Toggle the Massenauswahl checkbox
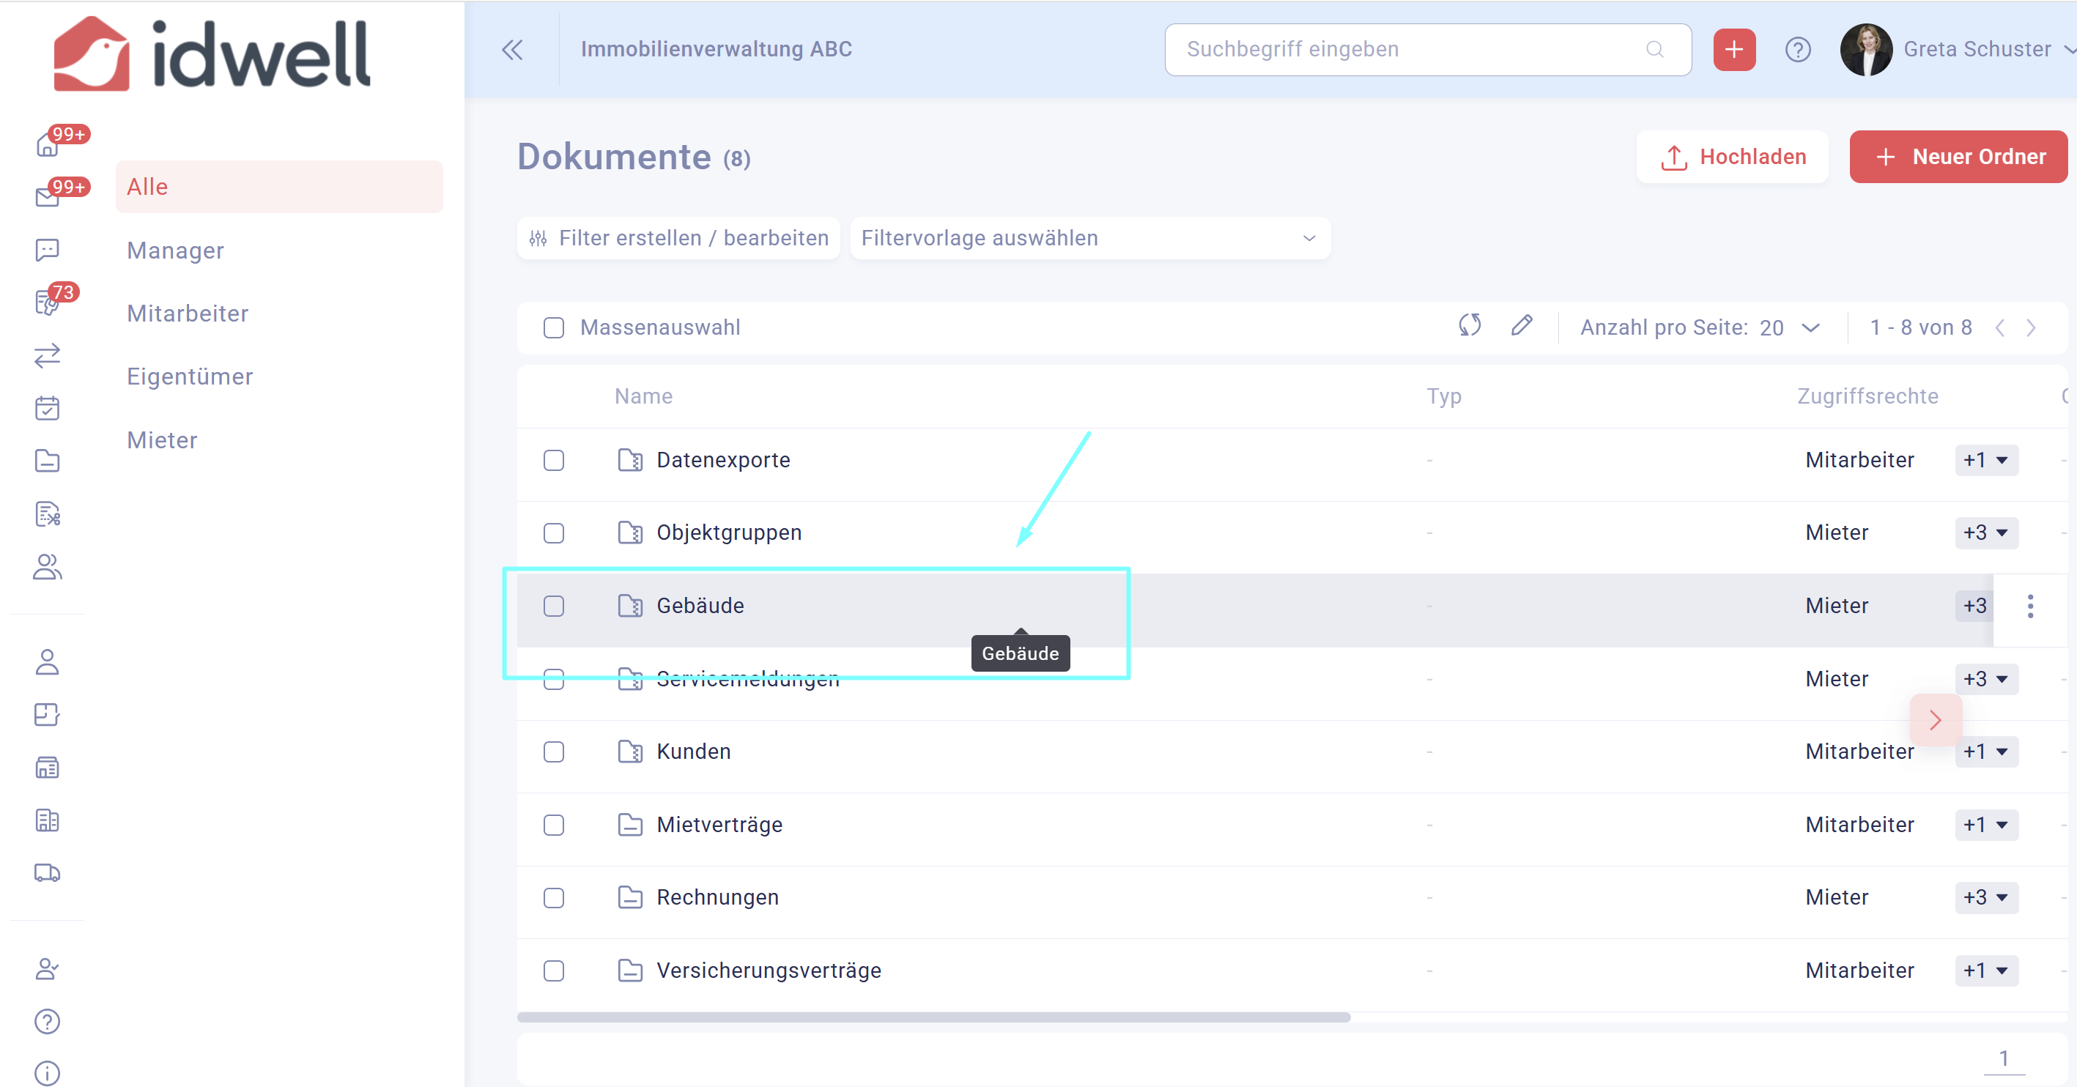 553,327
